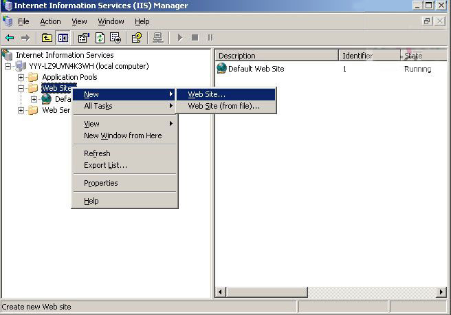Click the Help toolbar icon
This screenshot has height=315, width=451.
click(x=137, y=38)
